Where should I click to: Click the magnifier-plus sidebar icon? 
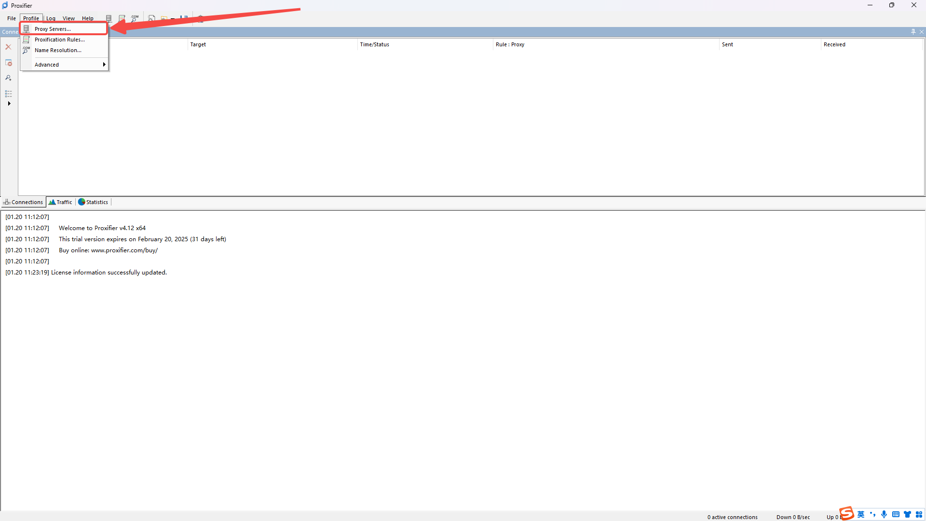(8, 78)
